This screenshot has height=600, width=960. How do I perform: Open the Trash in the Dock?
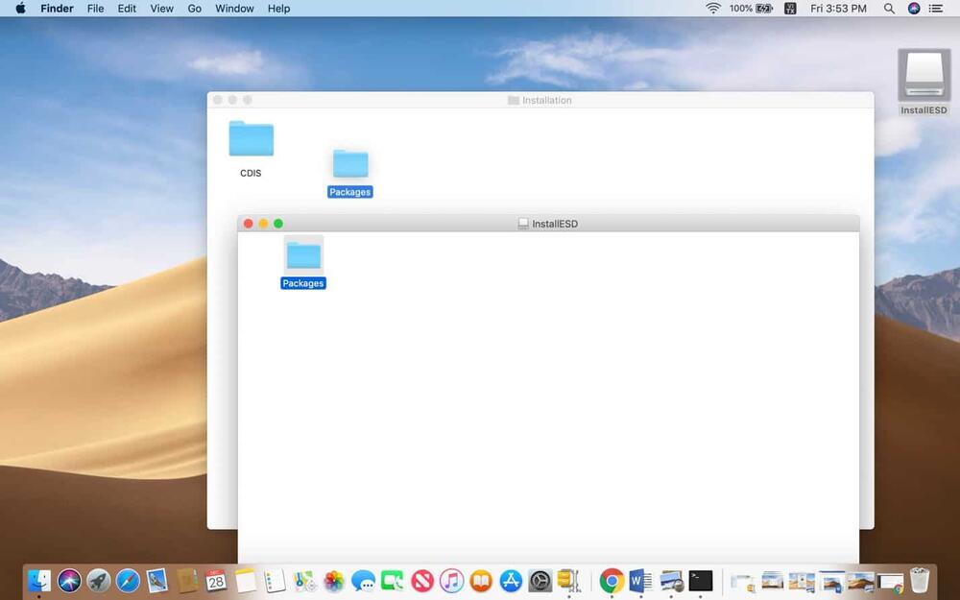[919, 581]
